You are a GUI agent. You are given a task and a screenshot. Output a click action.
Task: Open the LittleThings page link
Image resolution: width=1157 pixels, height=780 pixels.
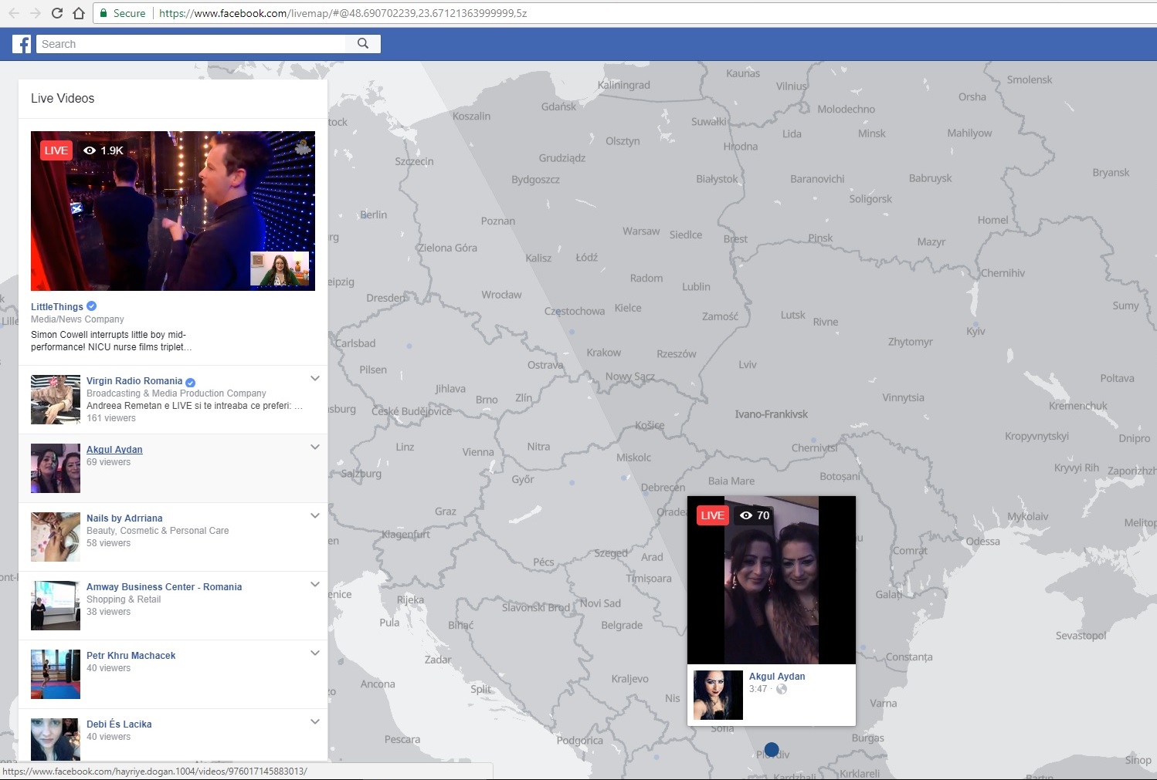pyautogui.click(x=56, y=306)
